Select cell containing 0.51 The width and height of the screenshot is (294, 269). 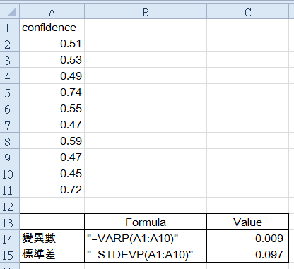point(52,43)
